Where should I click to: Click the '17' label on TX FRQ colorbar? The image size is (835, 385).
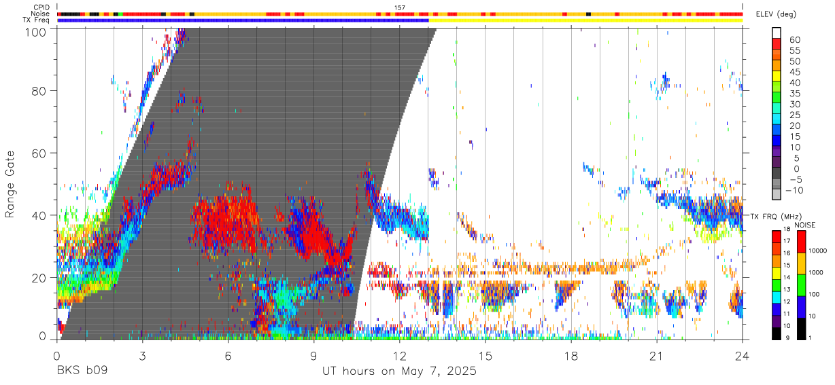point(787,241)
